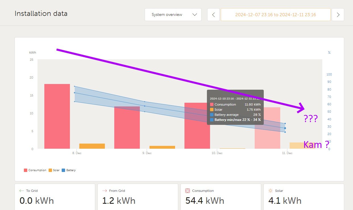Click the Consumption socket icon
Screen dimensions: 353x210
coord(187,191)
